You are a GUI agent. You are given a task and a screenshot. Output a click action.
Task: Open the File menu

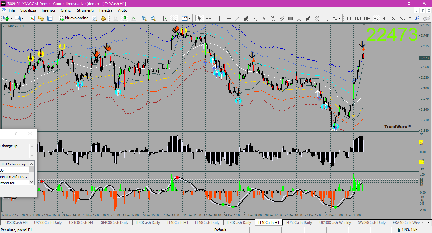coord(12,10)
